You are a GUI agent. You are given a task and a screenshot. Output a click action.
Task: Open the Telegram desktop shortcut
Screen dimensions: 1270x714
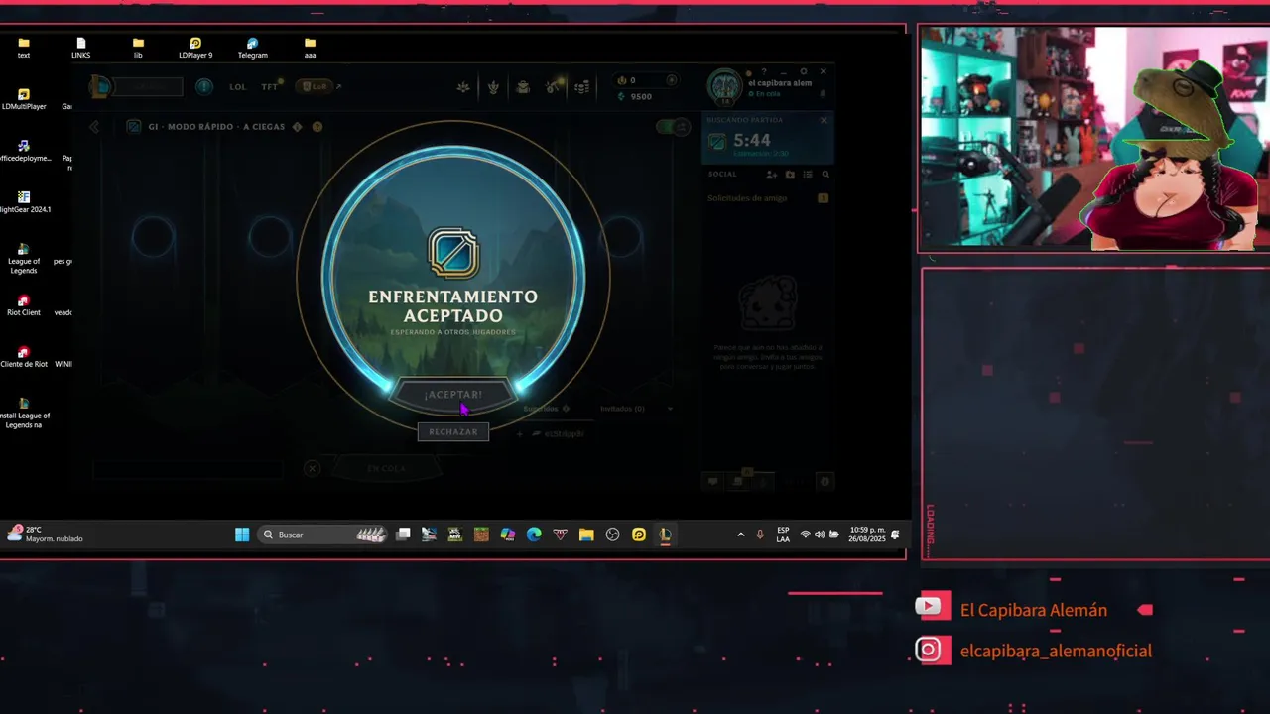point(252,48)
